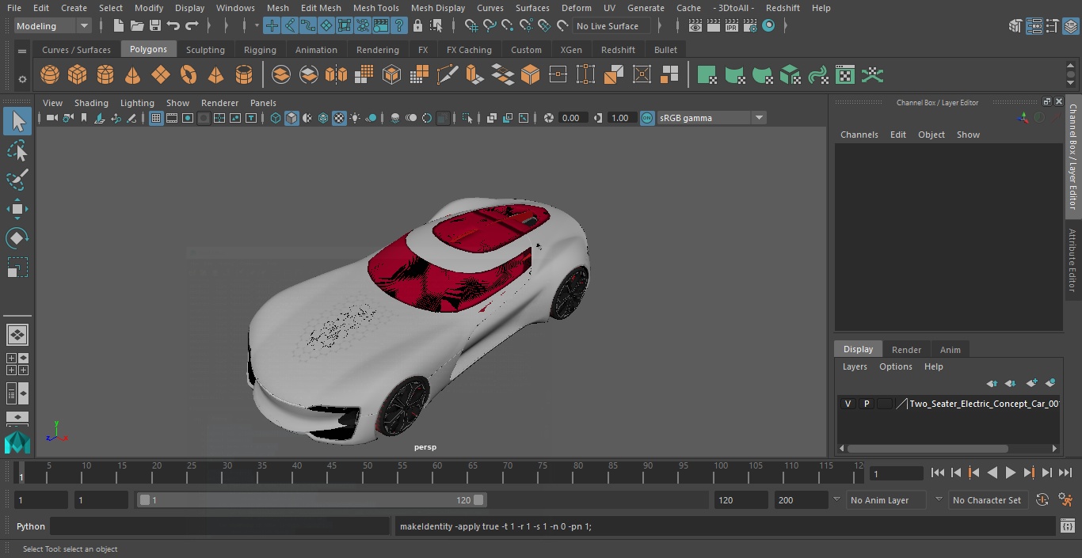Click the layer list horizontal scrollbar
Viewport: 1082px width, 558px height.
pyautogui.click(x=928, y=448)
